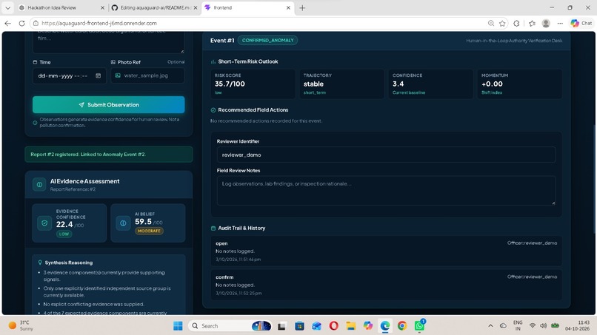Click the 'confirm' audit trail entry
Image resolution: width=597 pixels, height=335 pixels.
(386, 285)
